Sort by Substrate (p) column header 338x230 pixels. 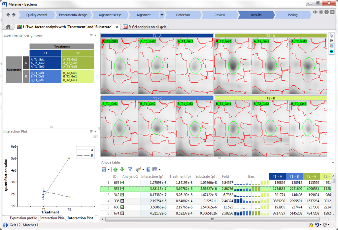pyautogui.click(x=205, y=176)
